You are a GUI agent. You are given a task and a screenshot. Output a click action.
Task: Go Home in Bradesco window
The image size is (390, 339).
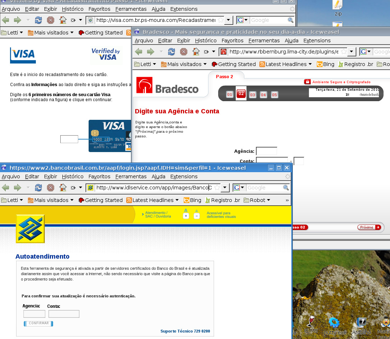[196, 52]
